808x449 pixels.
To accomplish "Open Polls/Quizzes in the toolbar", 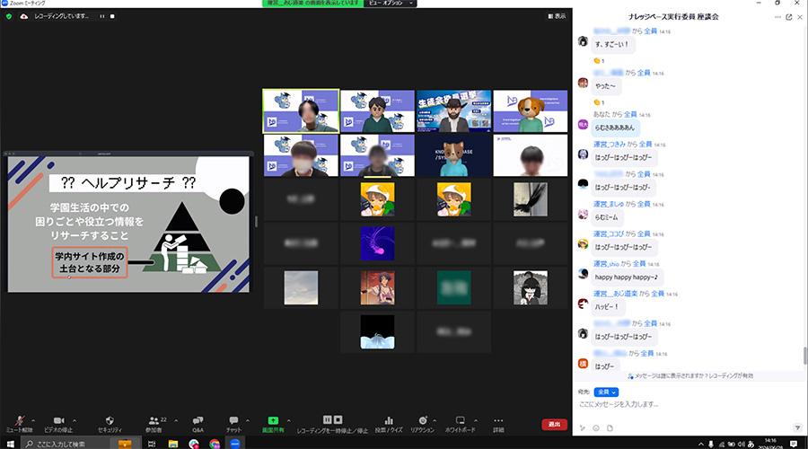I will tap(389, 421).
